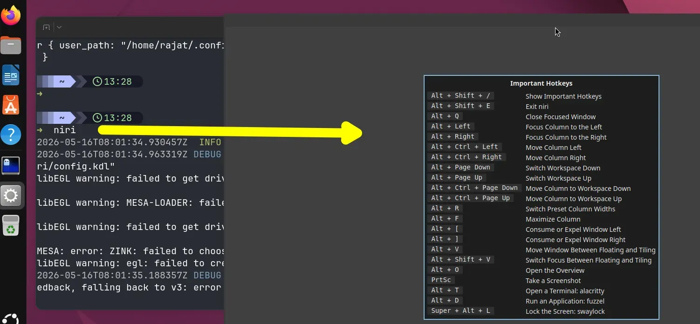Click the 'Maximize Column' description
This screenshot has width=700, height=324.
point(553,219)
